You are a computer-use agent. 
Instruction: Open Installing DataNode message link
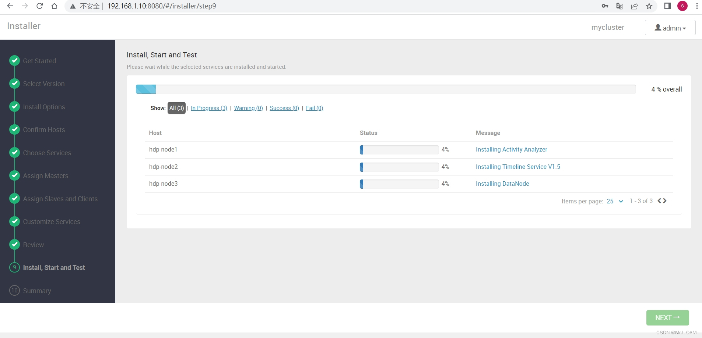(502, 184)
